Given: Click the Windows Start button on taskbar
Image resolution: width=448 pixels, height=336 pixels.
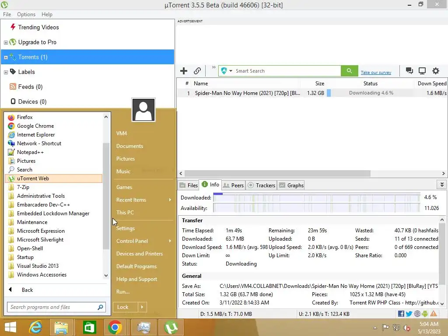Looking at the screenshot, I should click(x=10, y=327).
